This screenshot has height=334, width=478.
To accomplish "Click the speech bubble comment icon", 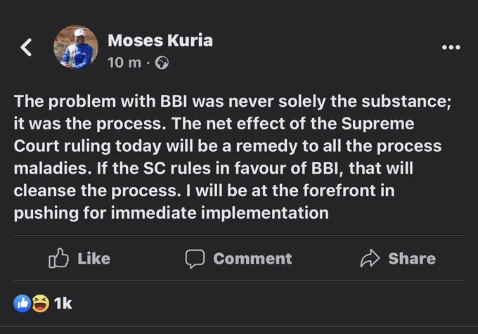I will click(x=195, y=259).
